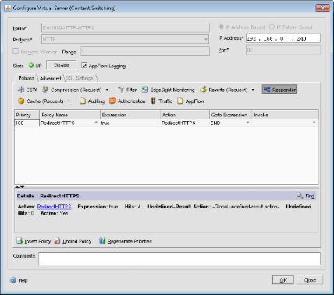The width and height of the screenshot is (334, 295).
Task: Click the Unbind Policy label
Action: 77,241
